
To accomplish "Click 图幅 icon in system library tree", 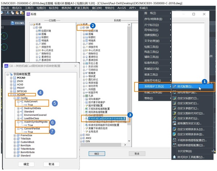I will tap(87, 34).
